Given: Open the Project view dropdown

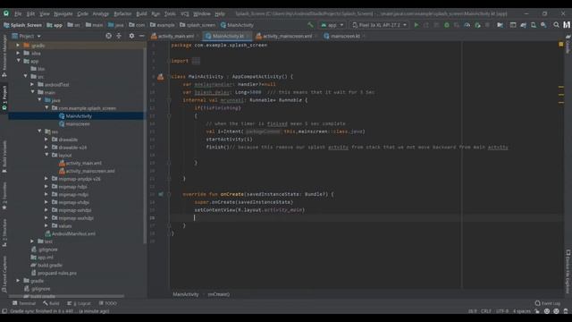Looking at the screenshot, I should pyautogui.click(x=26, y=36).
